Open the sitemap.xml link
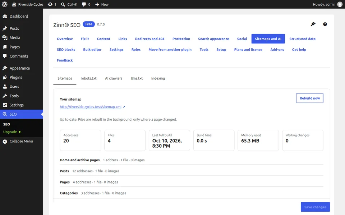The image size is (345, 215). click(91, 107)
